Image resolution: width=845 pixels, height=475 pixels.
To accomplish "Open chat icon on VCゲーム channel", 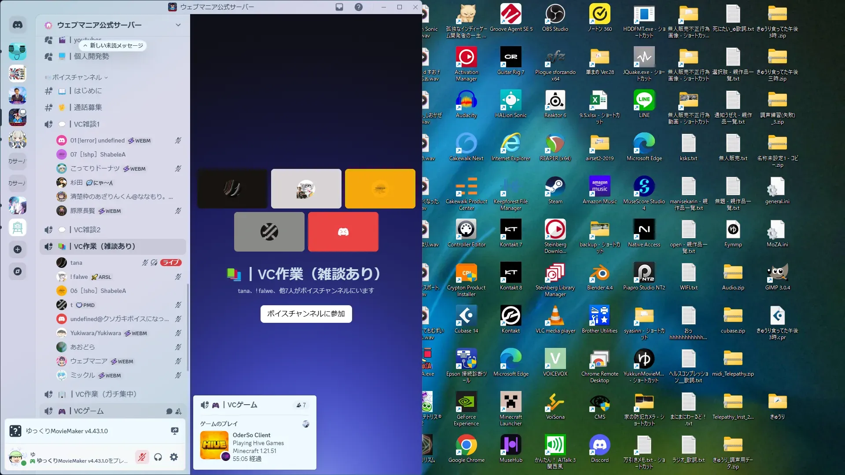I will (x=169, y=411).
